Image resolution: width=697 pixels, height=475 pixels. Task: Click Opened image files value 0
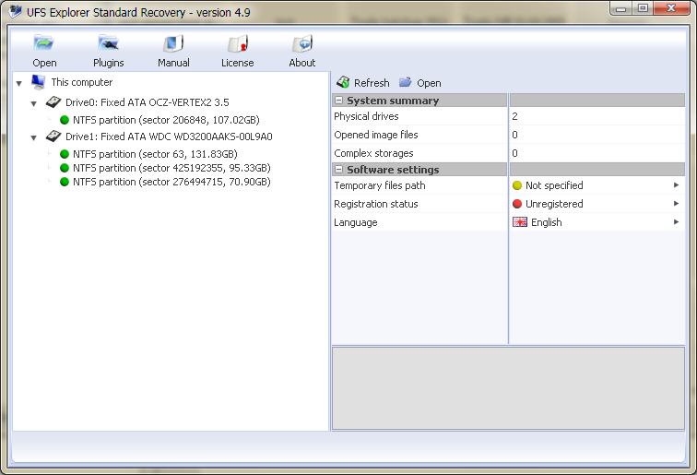point(514,135)
